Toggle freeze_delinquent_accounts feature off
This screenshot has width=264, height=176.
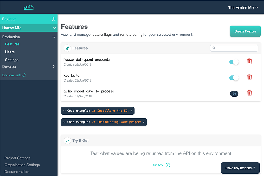tap(234, 62)
